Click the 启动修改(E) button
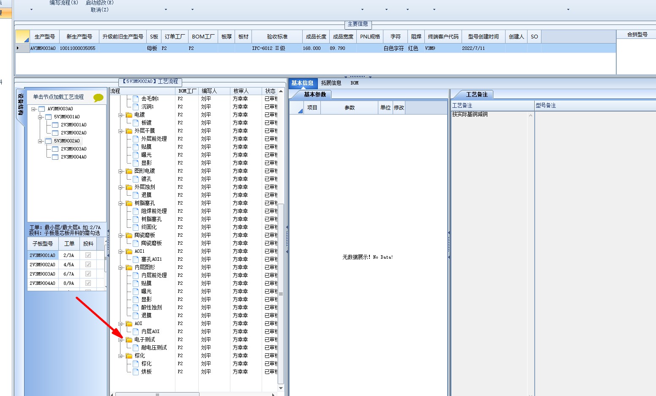Viewport: 656px width, 396px height. click(x=100, y=3)
